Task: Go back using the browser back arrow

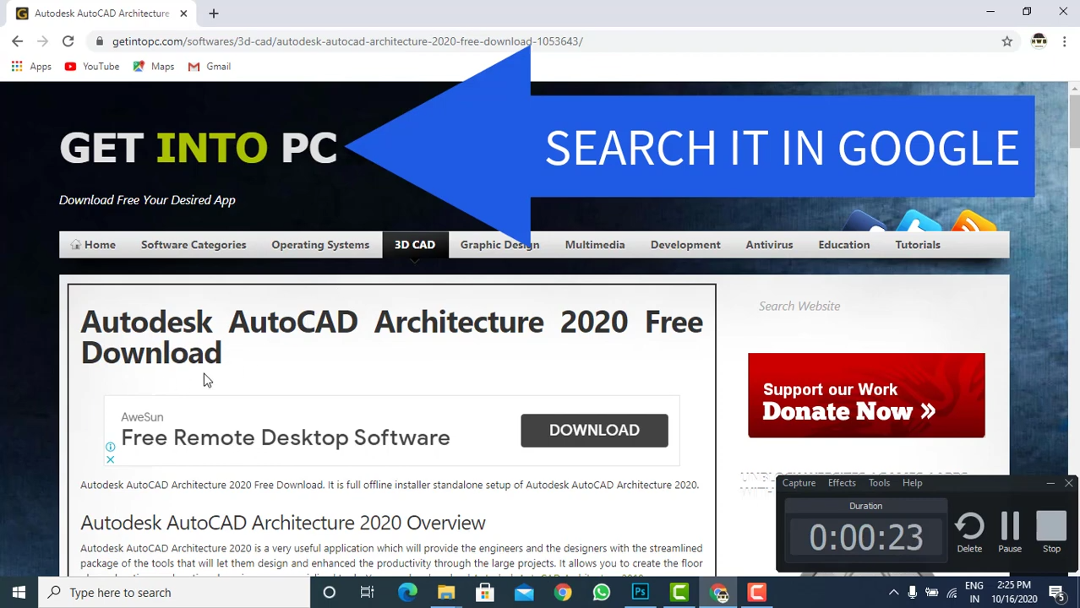Action: click(x=17, y=41)
